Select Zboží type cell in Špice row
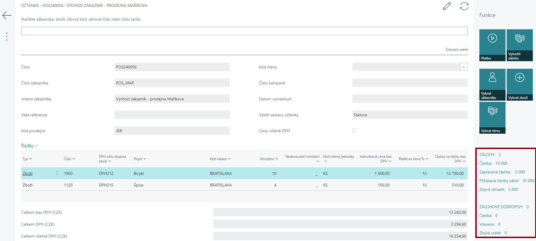536x241 pixels. tap(28, 185)
